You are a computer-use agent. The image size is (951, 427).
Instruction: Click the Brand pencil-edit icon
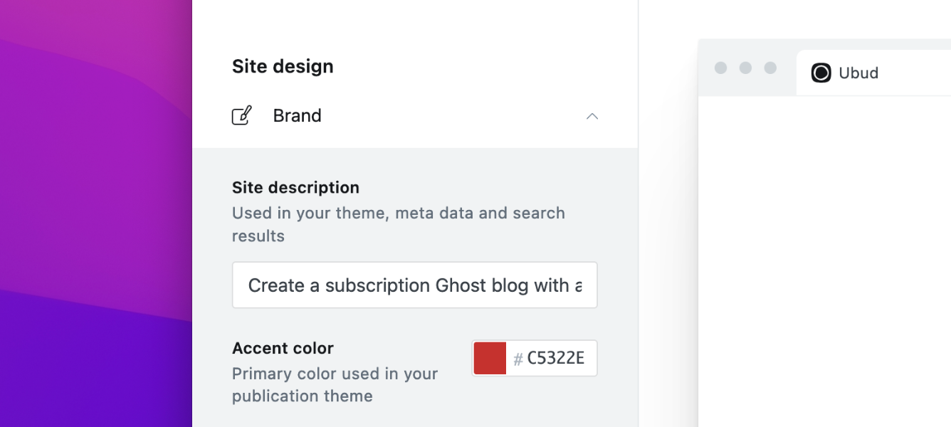pyautogui.click(x=242, y=115)
